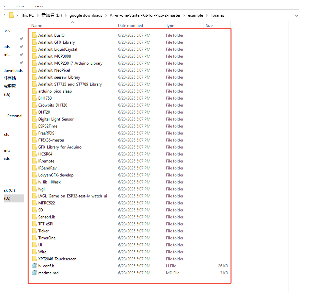Expand the chevron before This PC
Screen dimensions: 310x292
(17, 15)
